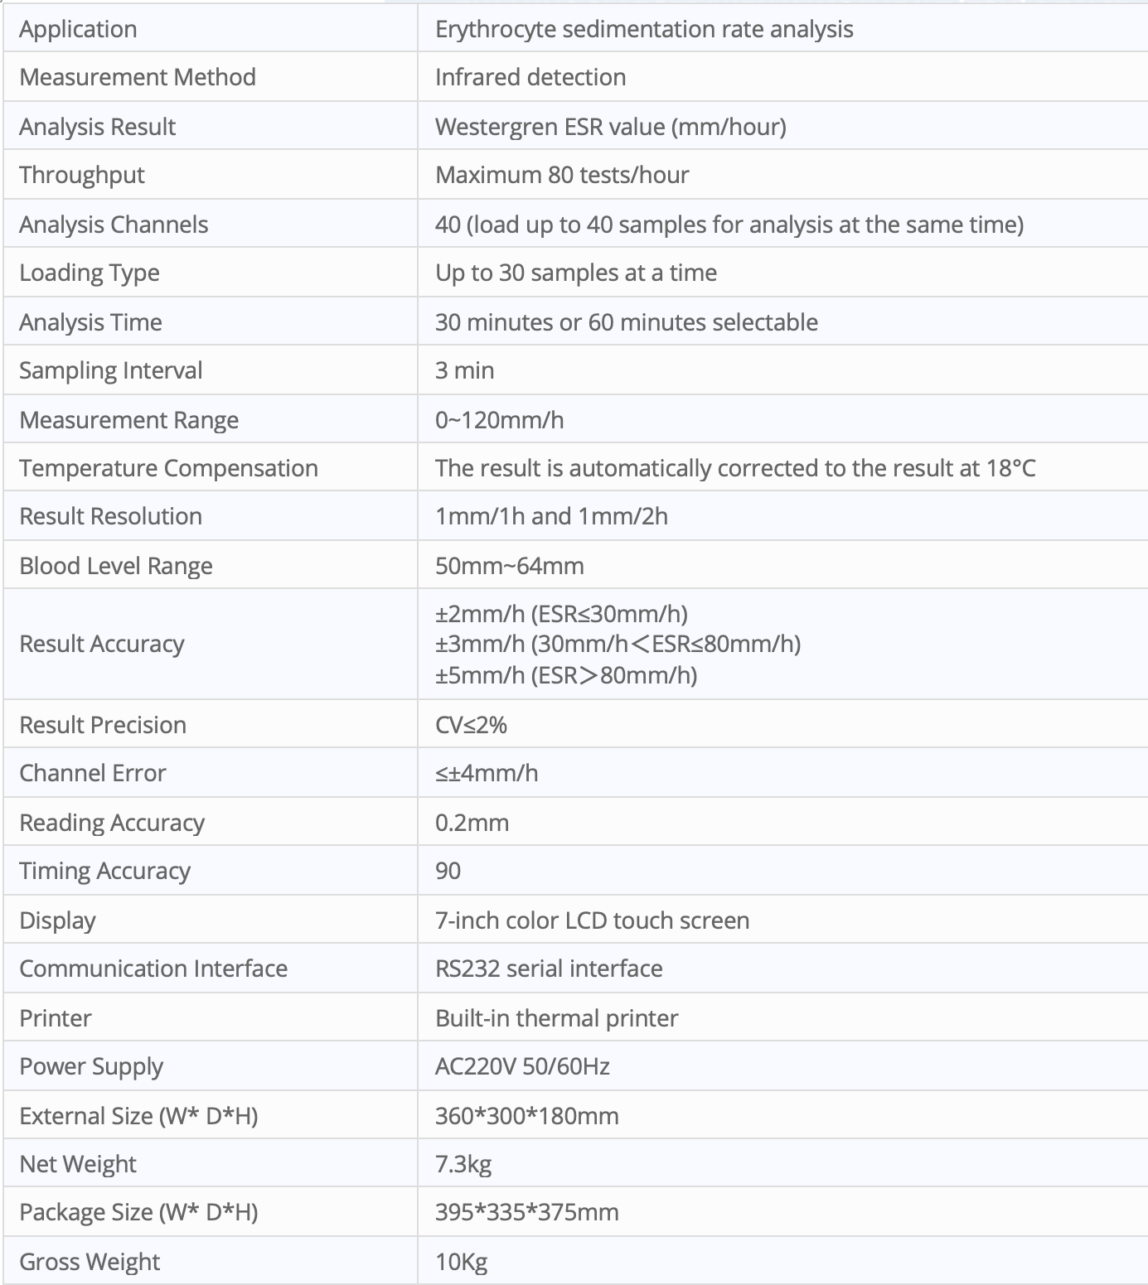Click '30 minutes or 60 minutes selectable'
Screen dimensions: 1148x1285
(x=627, y=322)
